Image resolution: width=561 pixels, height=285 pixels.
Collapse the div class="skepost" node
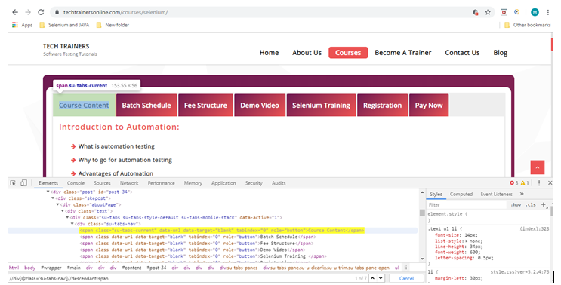coord(53,198)
